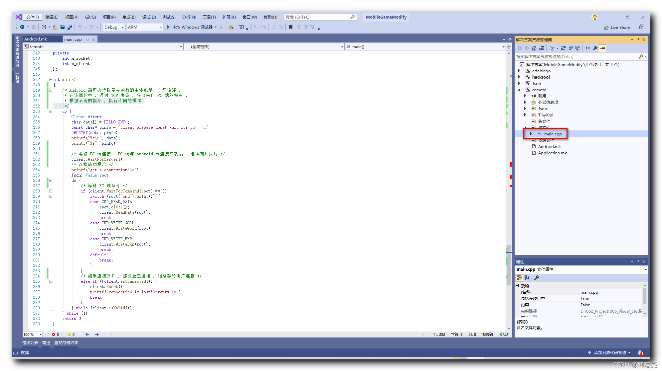Toggle the Preview Selected Items icon

602,48
